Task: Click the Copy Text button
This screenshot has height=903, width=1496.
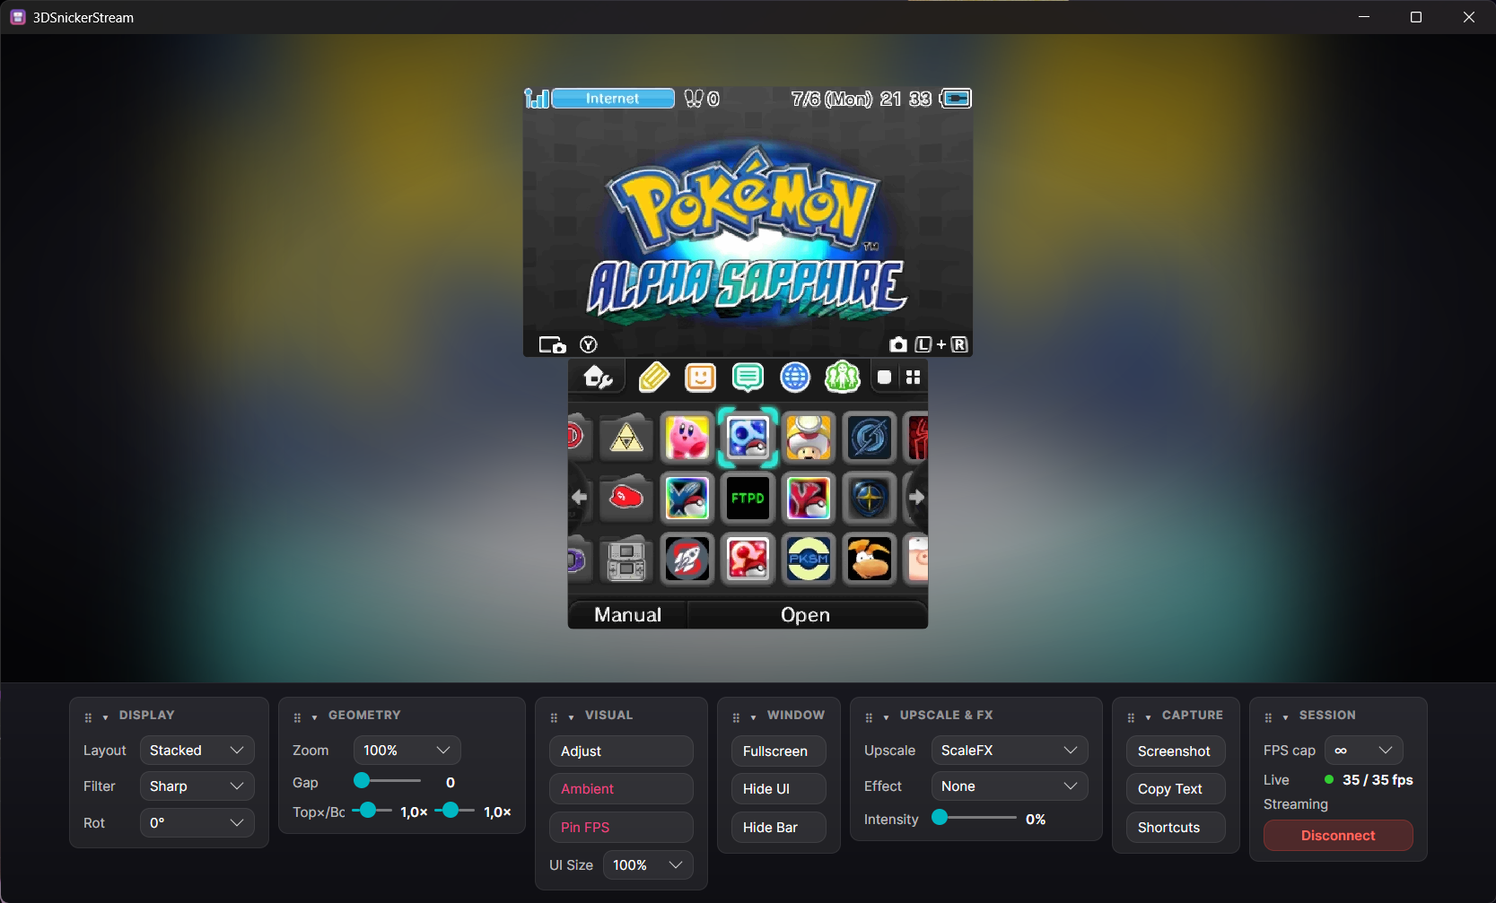Action: [1176, 789]
